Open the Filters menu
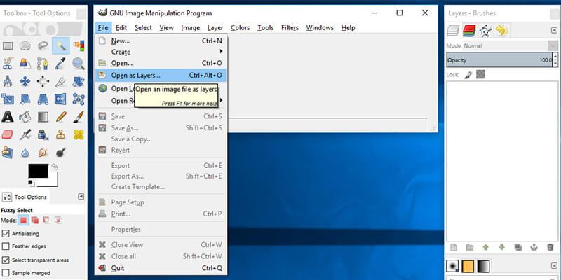This screenshot has height=280, width=561. click(290, 27)
